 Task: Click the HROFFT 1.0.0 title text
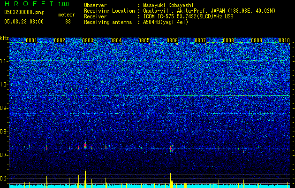point(37,4)
